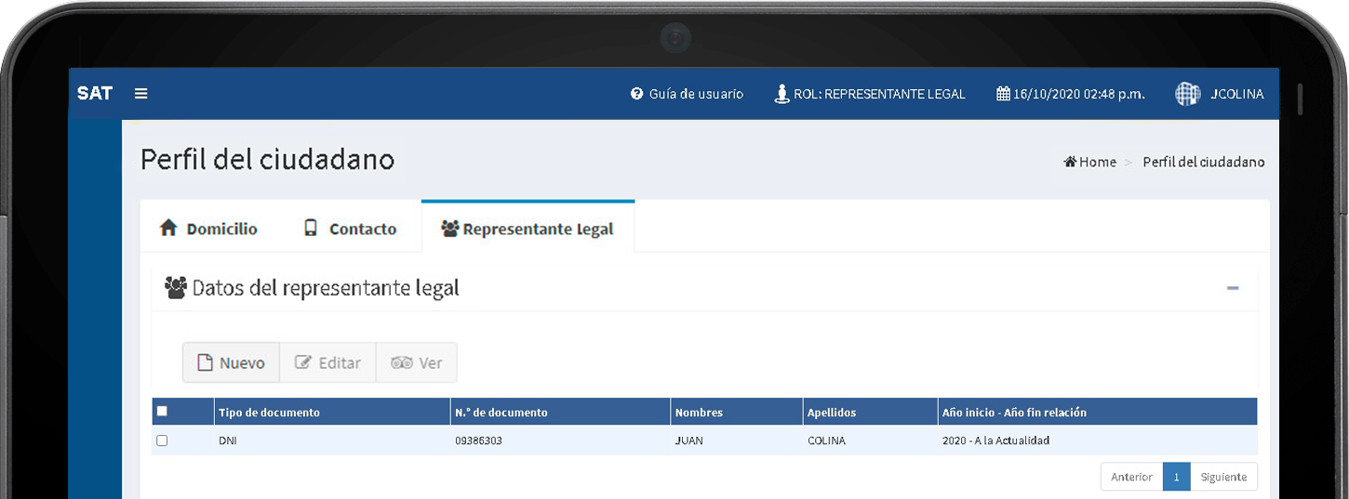This screenshot has height=499, width=1349.
Task: Toggle the select-all checkbox in table header
Action: [x=163, y=411]
